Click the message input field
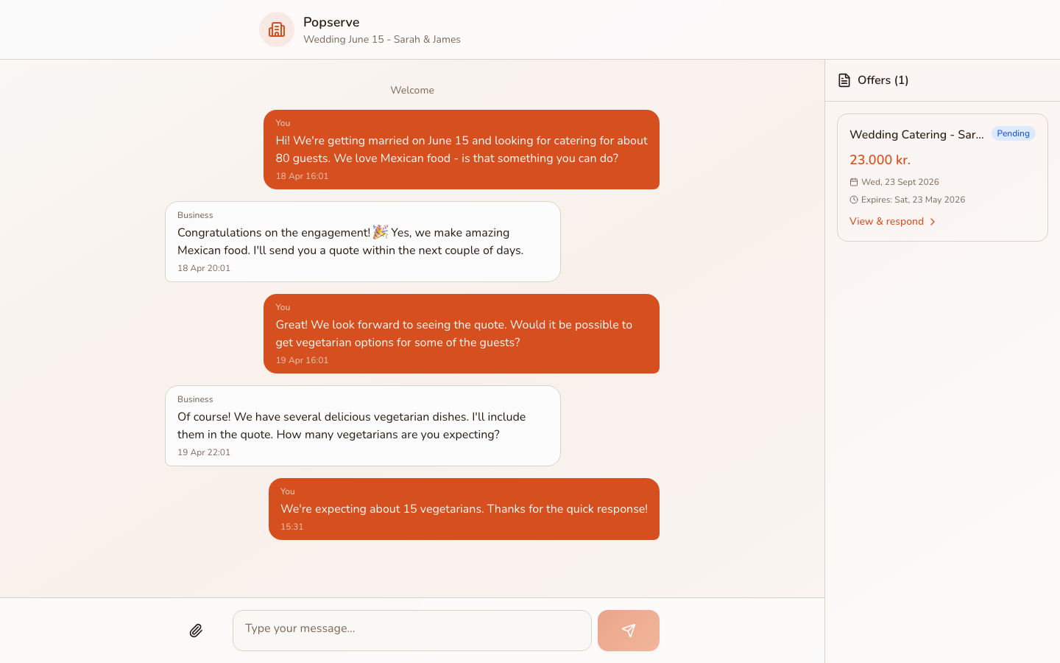1060x663 pixels. pyautogui.click(x=411, y=630)
